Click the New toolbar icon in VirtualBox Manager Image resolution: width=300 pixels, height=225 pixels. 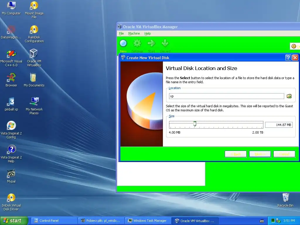pos(123,43)
